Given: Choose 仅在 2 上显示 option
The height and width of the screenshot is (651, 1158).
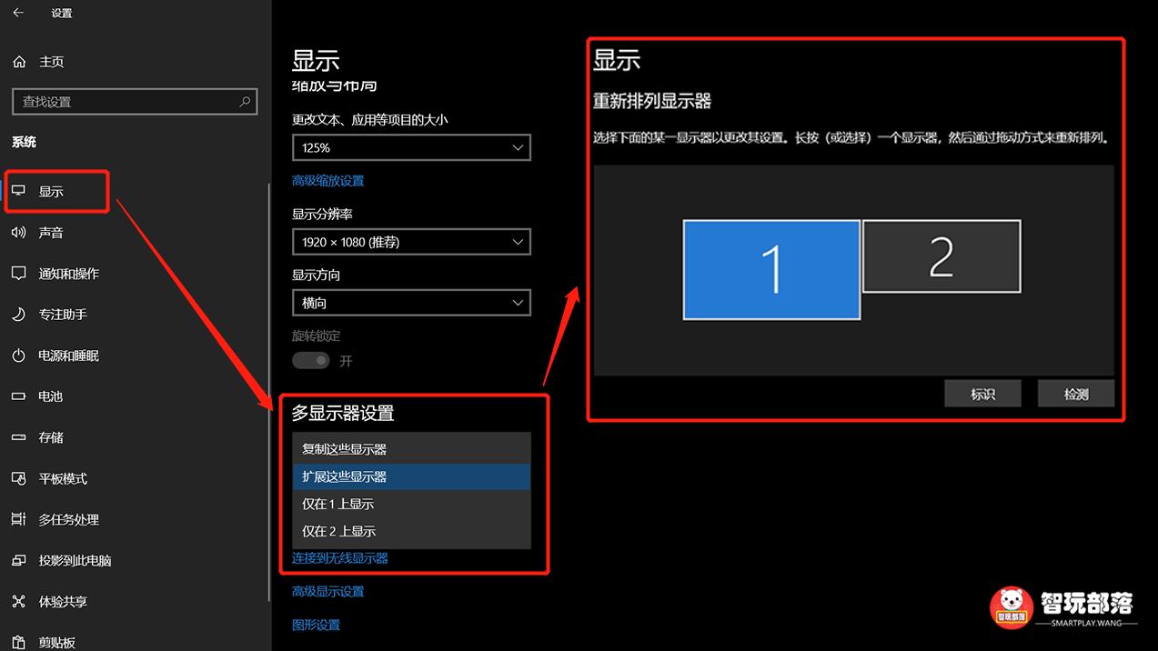Looking at the screenshot, I should click(411, 530).
